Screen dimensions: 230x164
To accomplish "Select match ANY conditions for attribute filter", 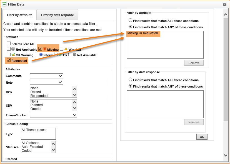I will pyautogui.click(x=130, y=27).
